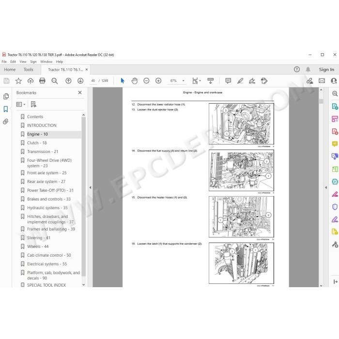The height and width of the screenshot is (339, 339).
Task: Zoom in with the plus icon
Action: pos(158,81)
